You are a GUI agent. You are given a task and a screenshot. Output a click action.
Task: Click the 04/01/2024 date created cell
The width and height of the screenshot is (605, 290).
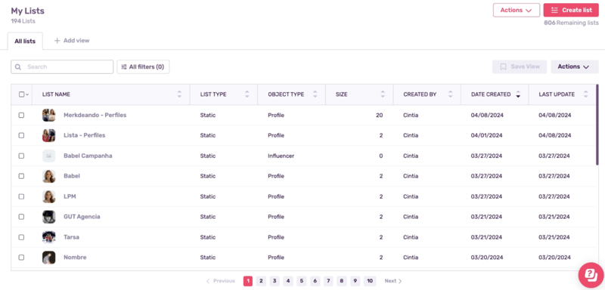click(486, 136)
